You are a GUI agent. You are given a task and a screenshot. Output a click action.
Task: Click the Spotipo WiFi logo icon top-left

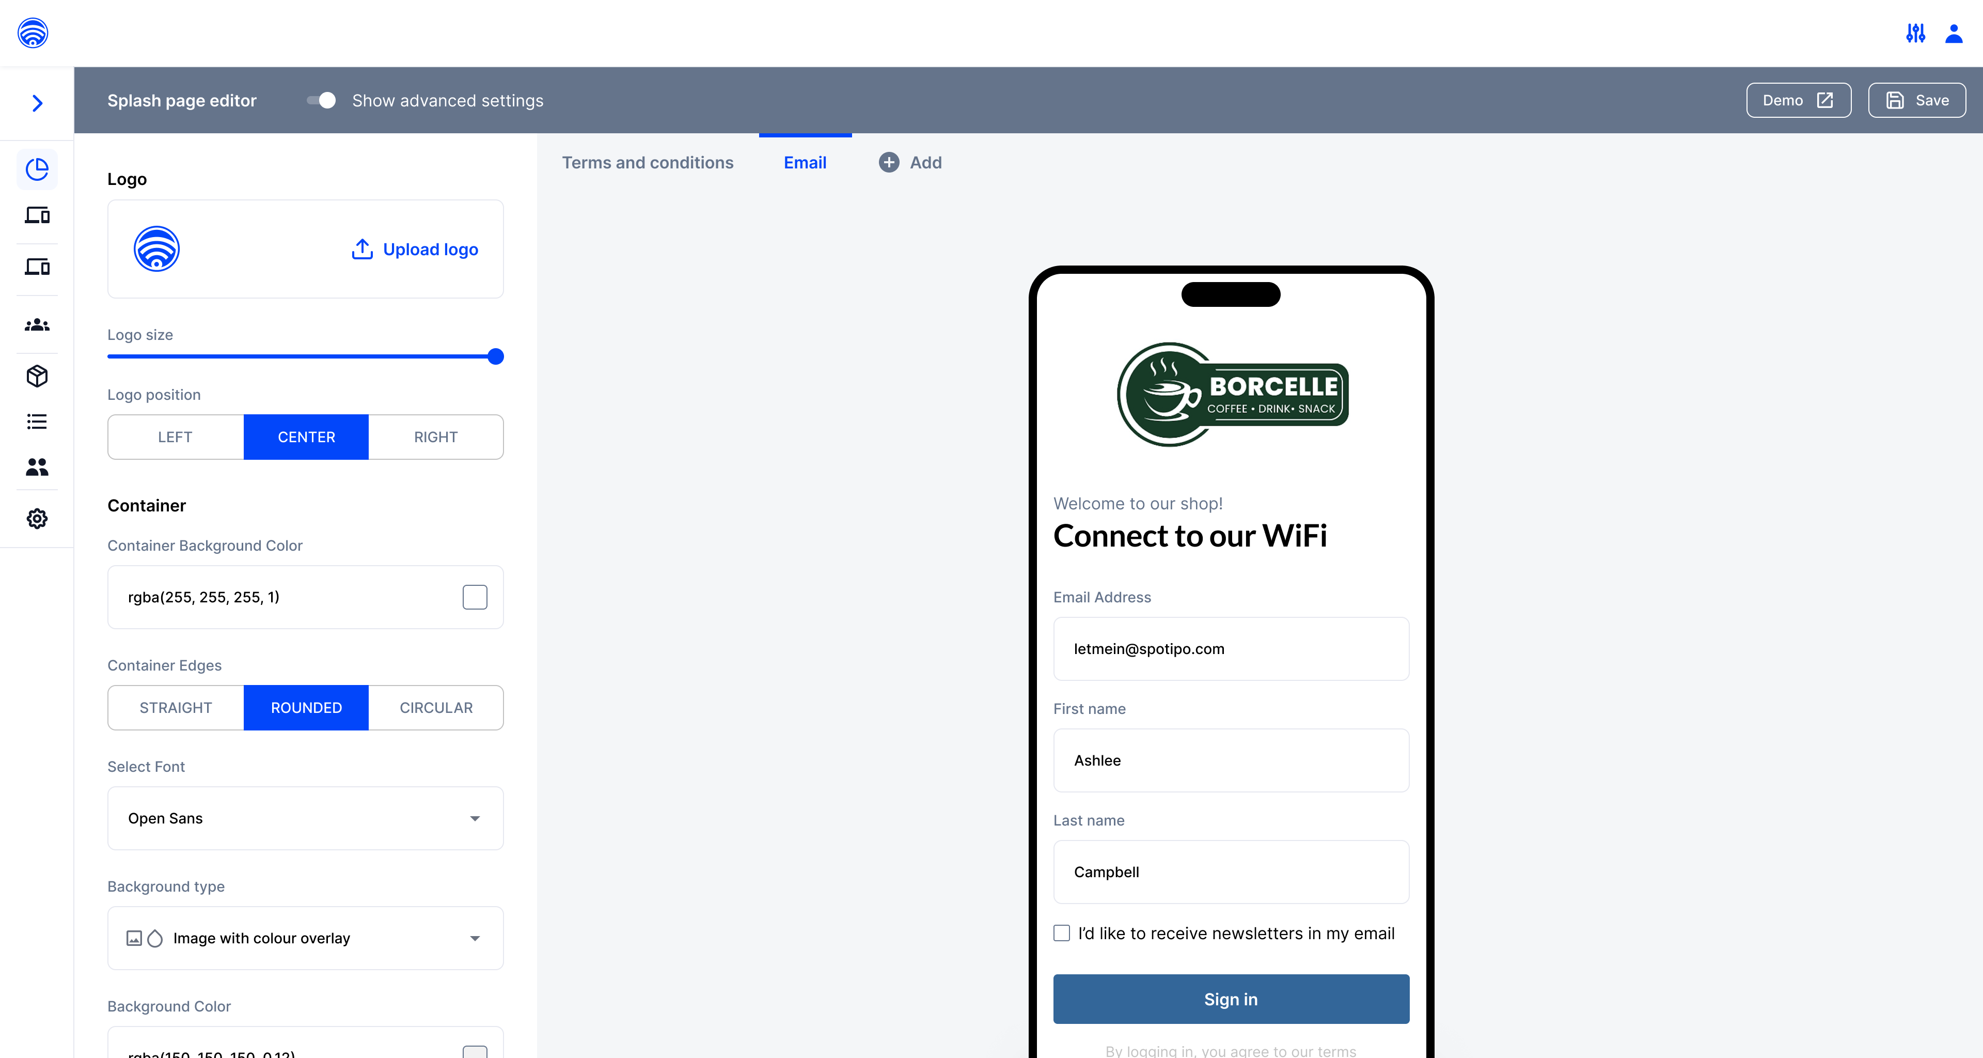[33, 33]
